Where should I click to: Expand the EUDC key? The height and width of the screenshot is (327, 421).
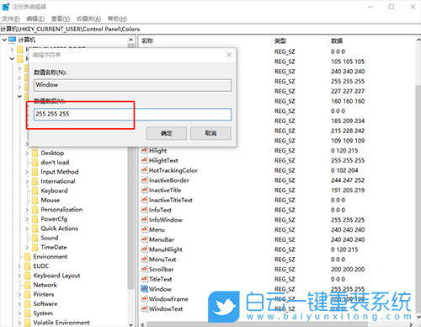tap(19, 266)
